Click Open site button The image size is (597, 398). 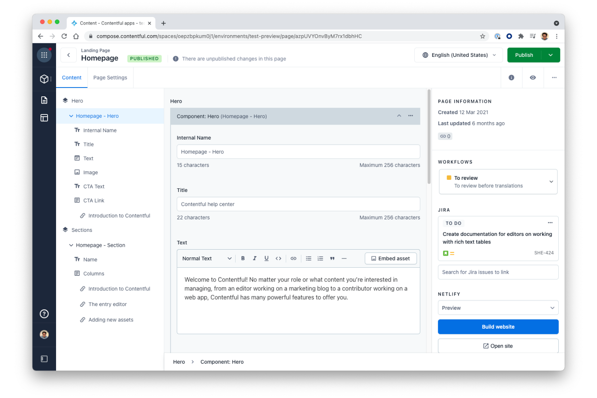tap(498, 346)
